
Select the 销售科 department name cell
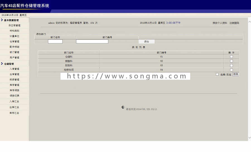coord(69,61)
